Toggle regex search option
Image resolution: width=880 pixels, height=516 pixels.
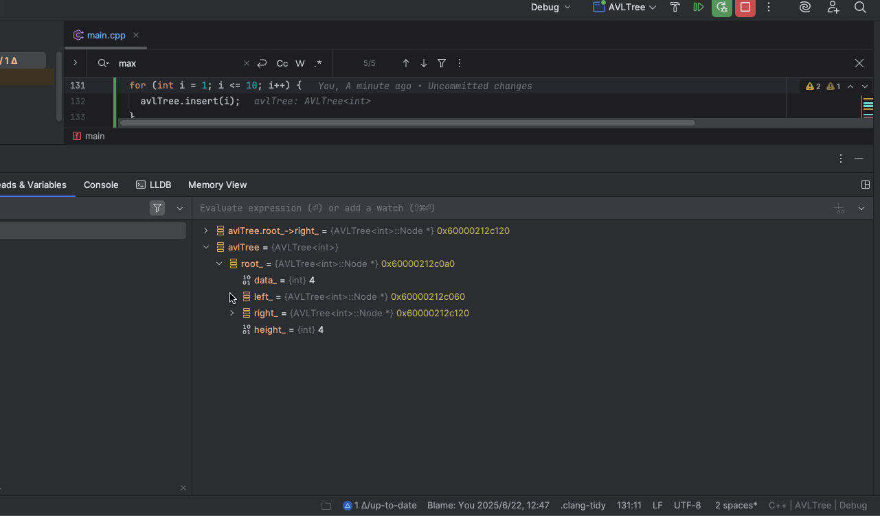click(317, 63)
